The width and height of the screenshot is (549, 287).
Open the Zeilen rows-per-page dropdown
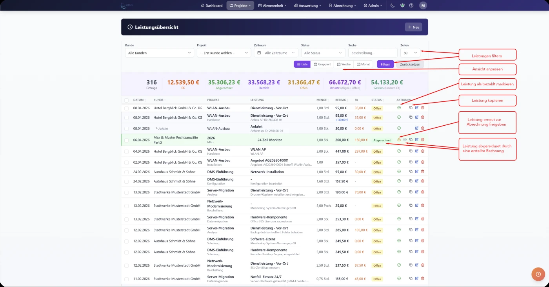[x=410, y=53]
